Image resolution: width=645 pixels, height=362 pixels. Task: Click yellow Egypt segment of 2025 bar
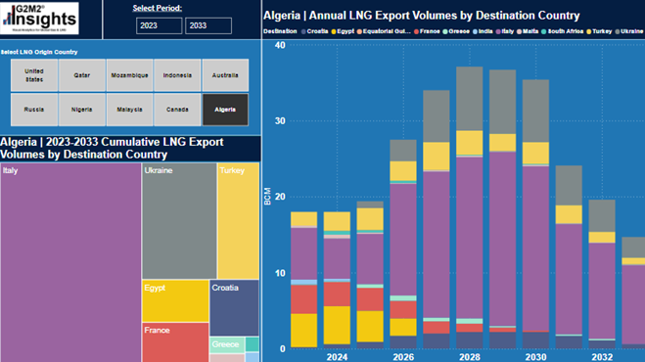point(370,326)
